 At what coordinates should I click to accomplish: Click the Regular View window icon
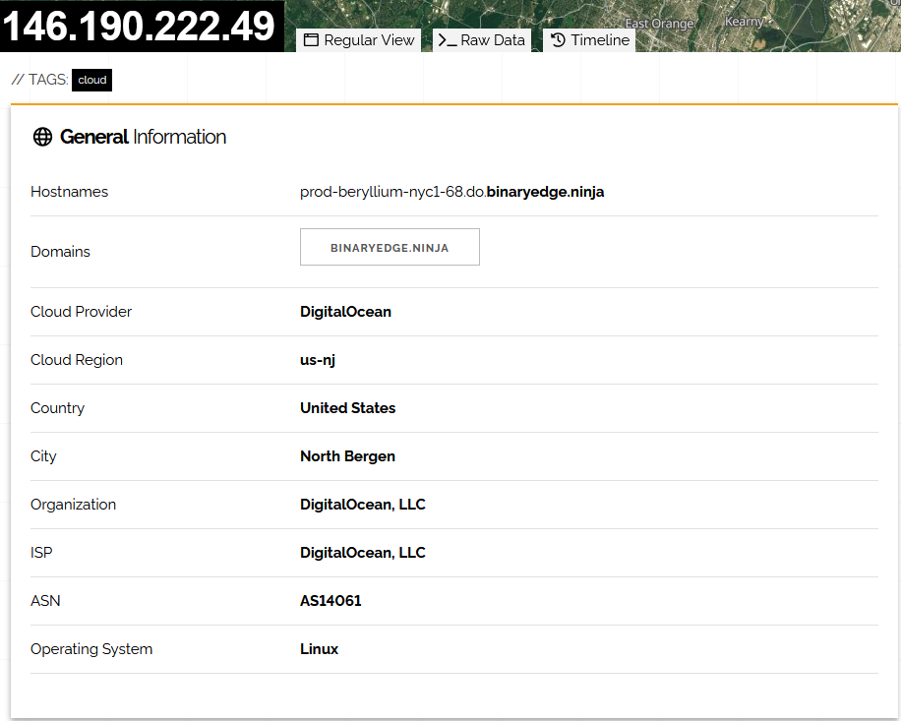(311, 40)
